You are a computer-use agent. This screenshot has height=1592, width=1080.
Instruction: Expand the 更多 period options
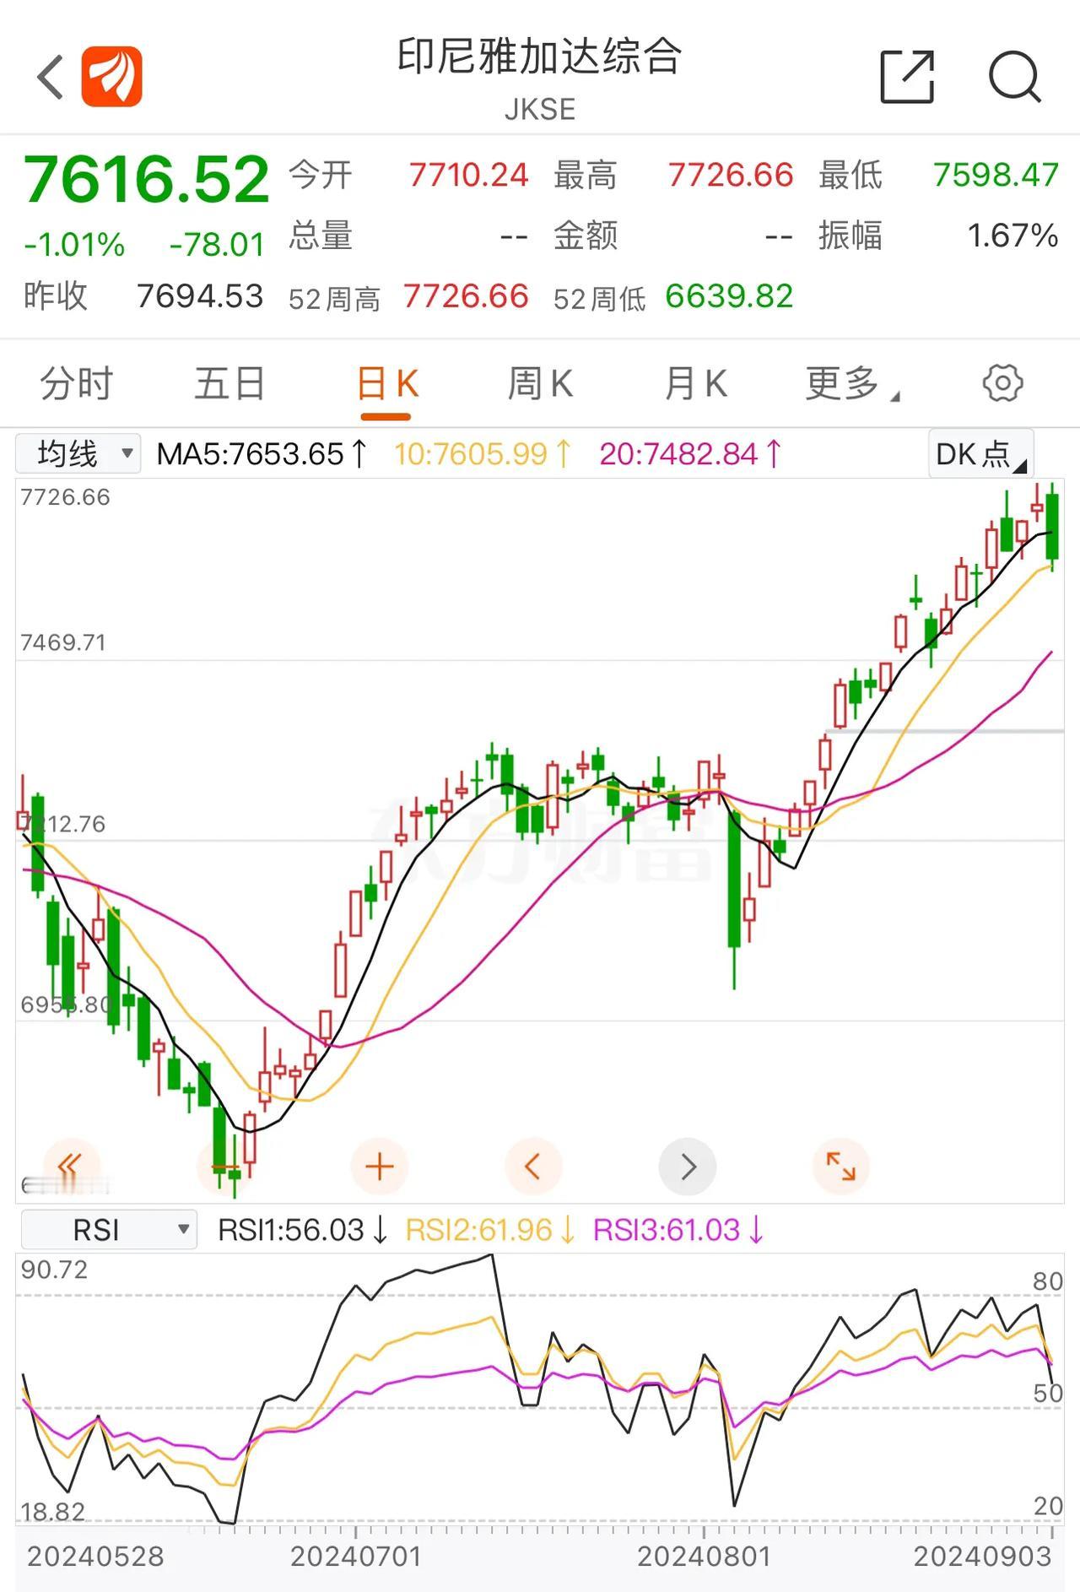(852, 384)
